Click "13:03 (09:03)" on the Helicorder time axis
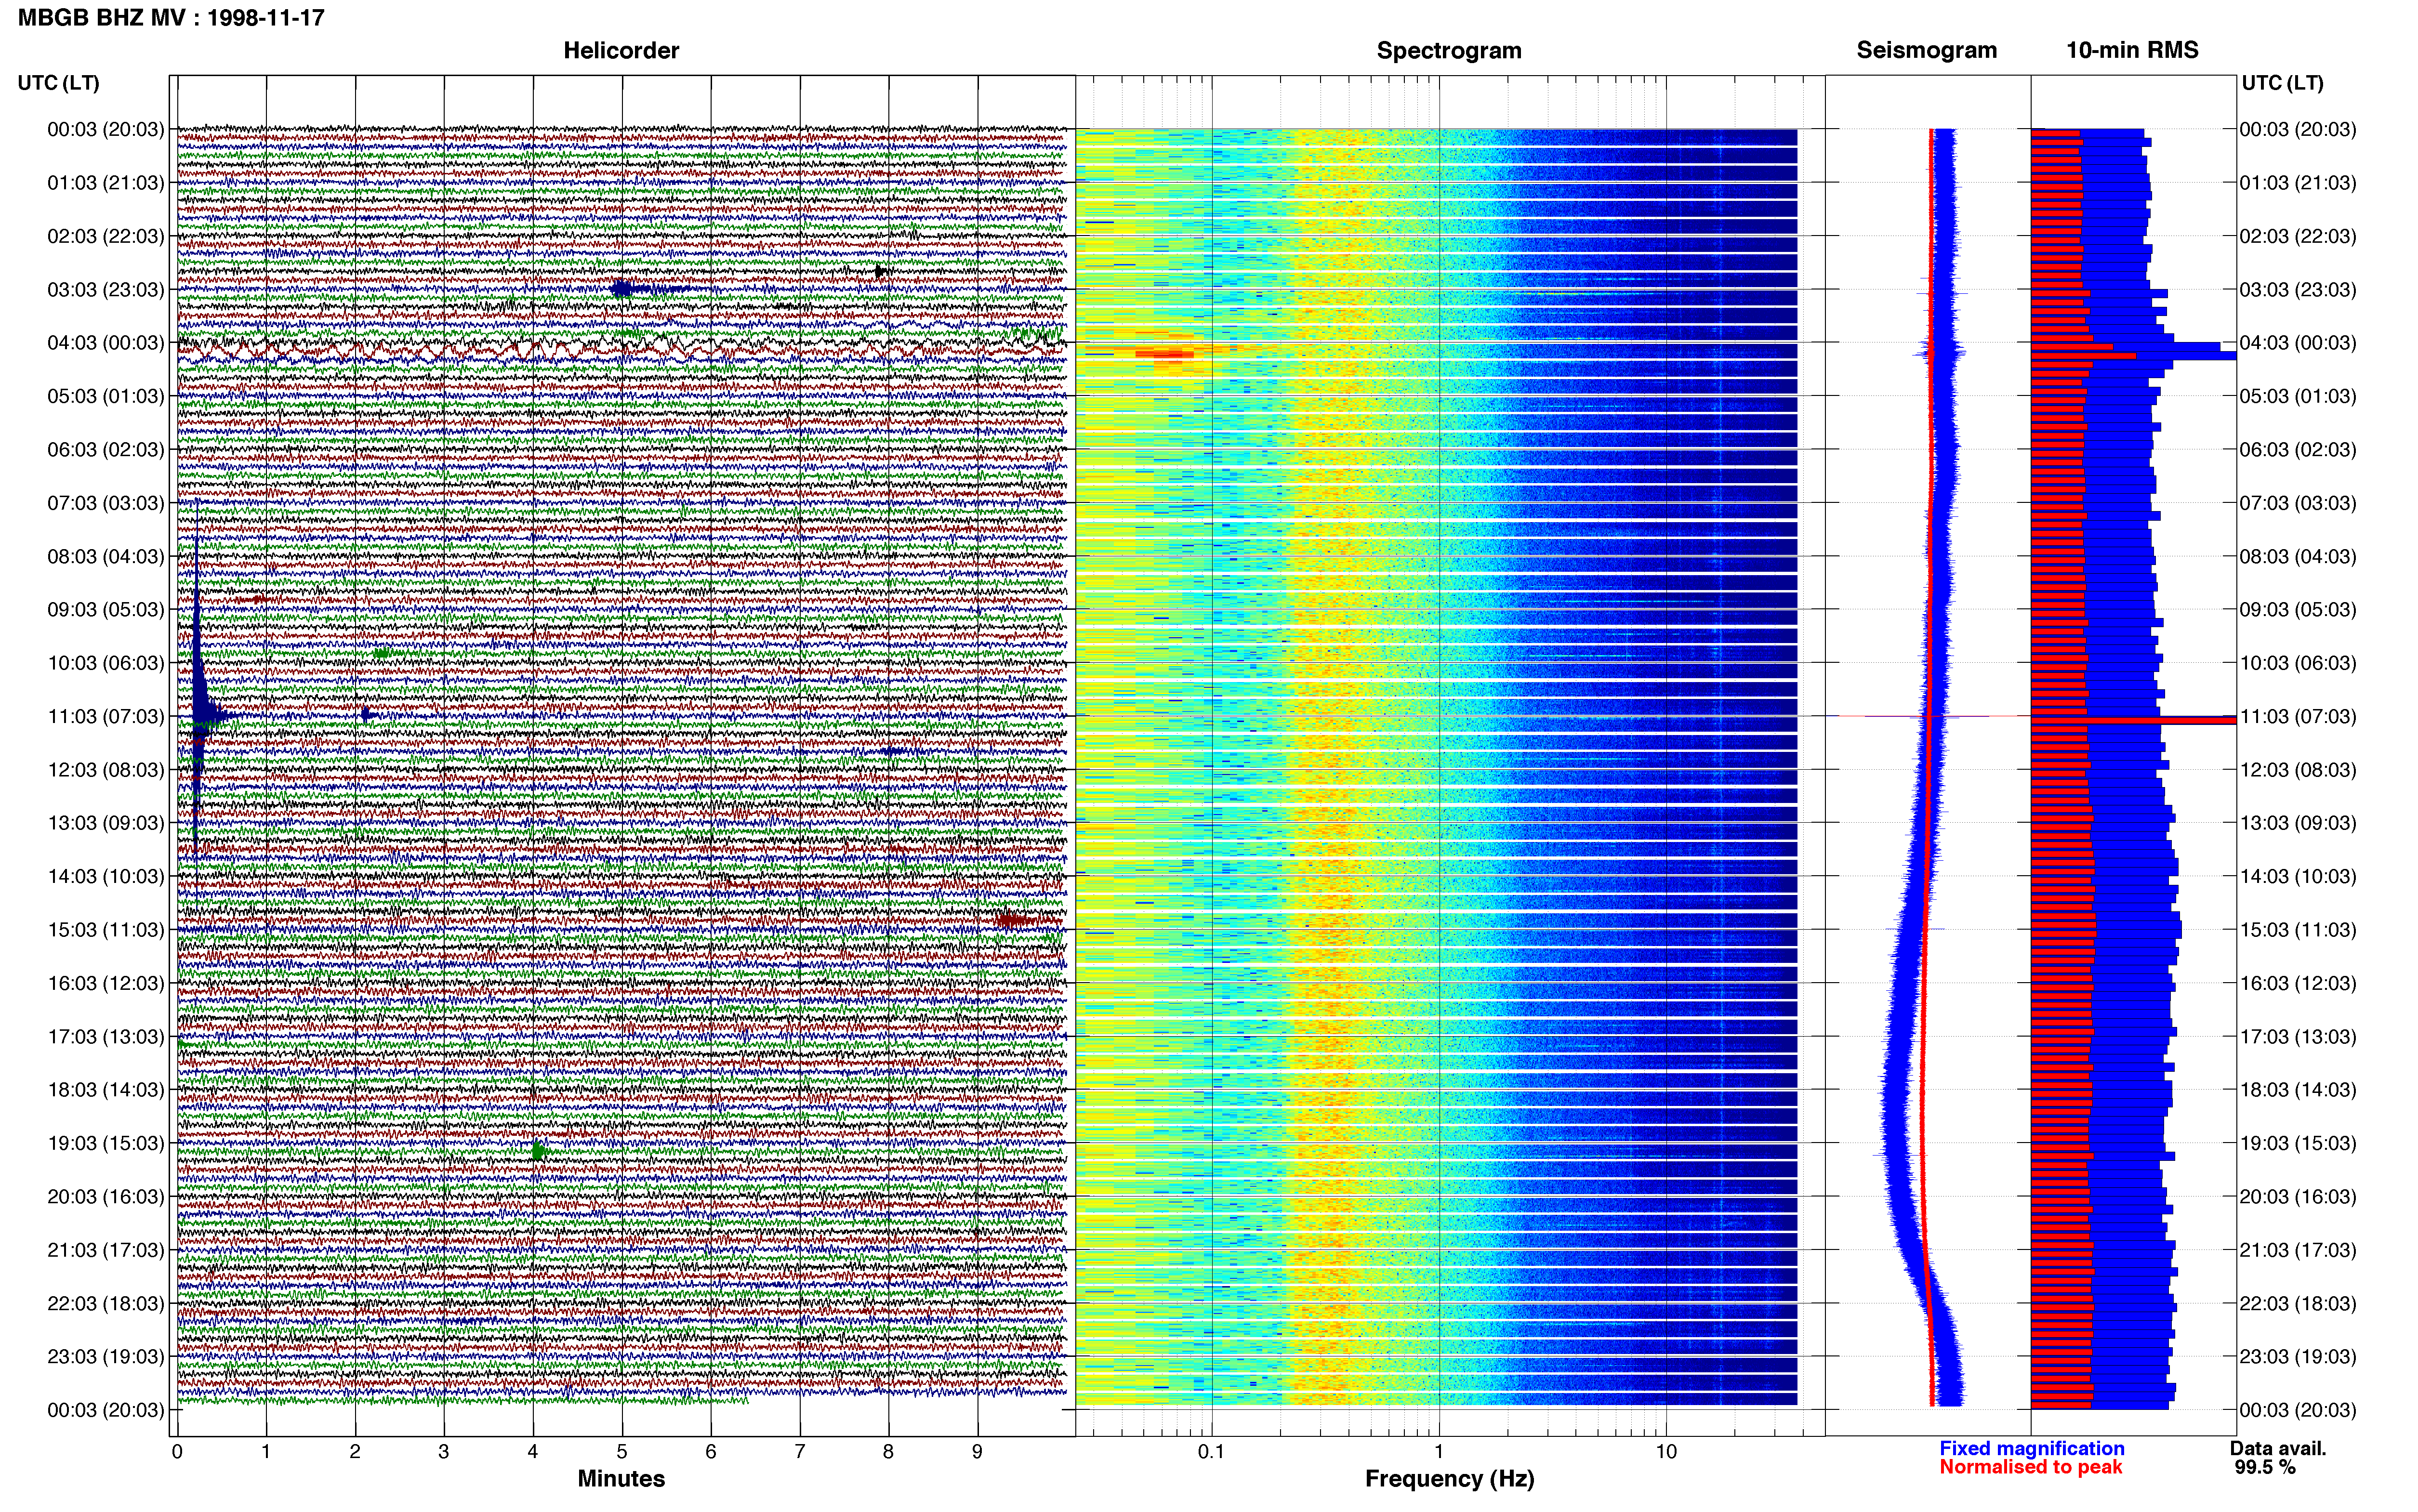Viewport: 2418px width, 1512px height. point(106,823)
